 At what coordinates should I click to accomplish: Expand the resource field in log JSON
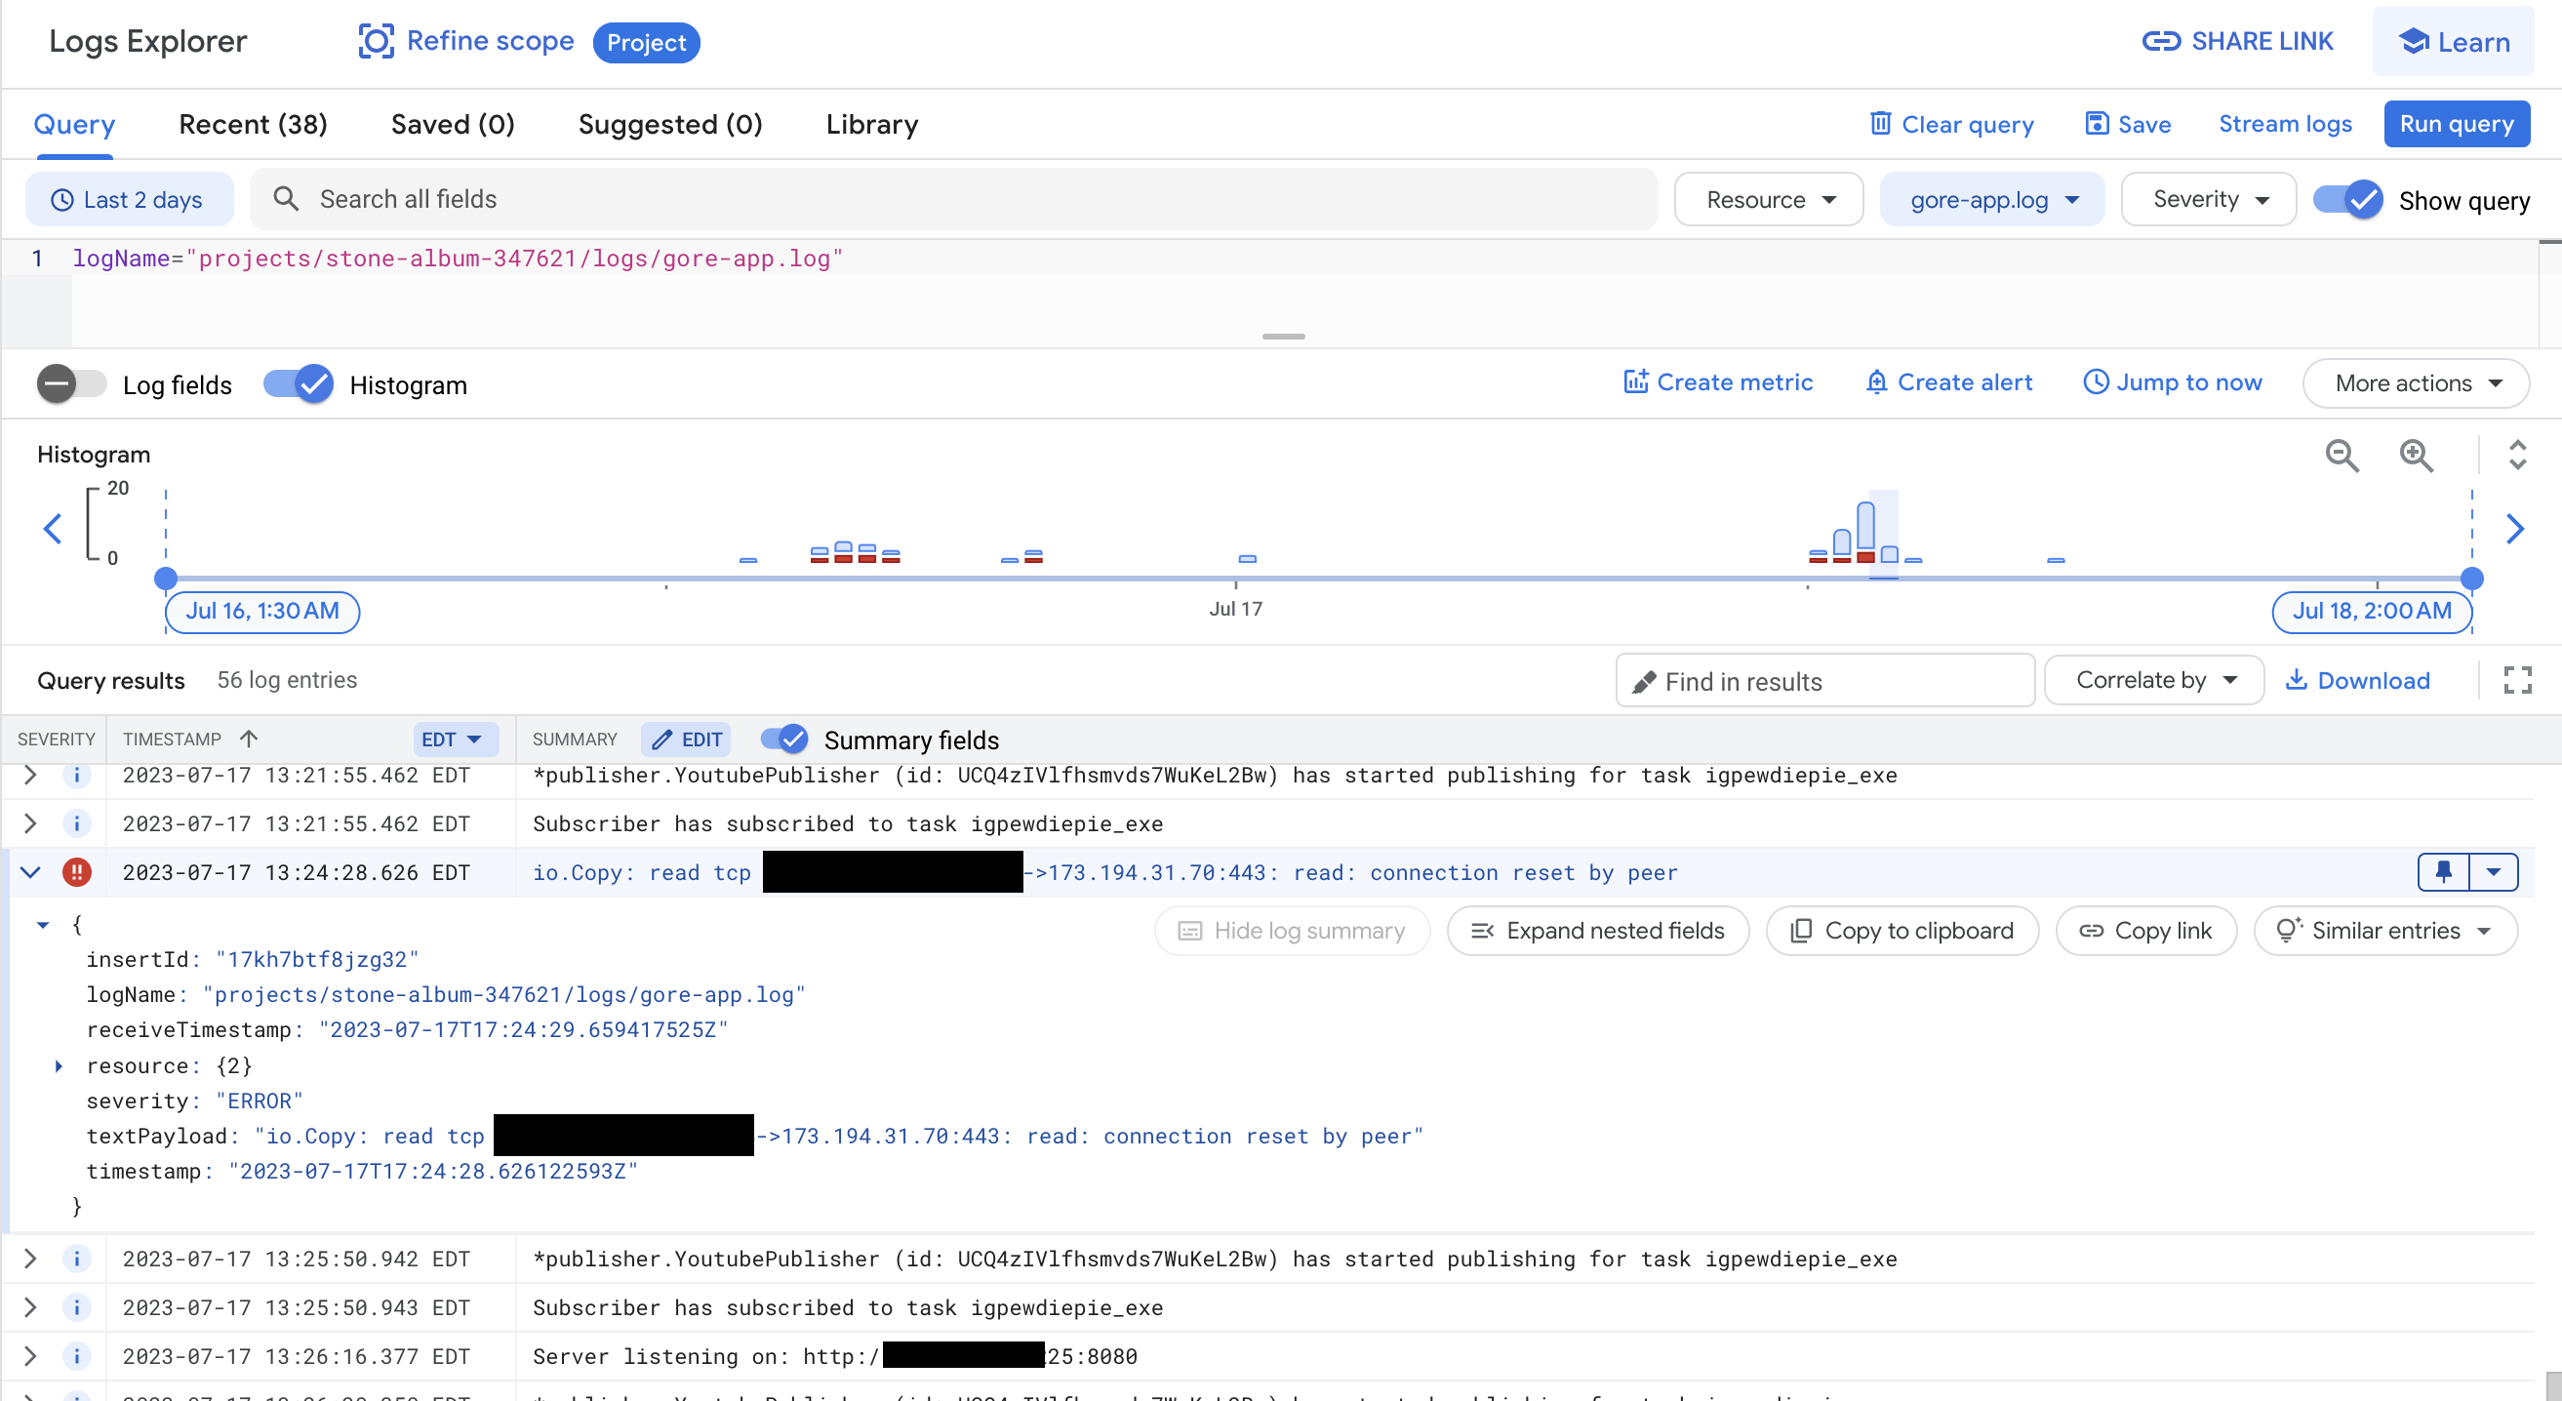(59, 1066)
